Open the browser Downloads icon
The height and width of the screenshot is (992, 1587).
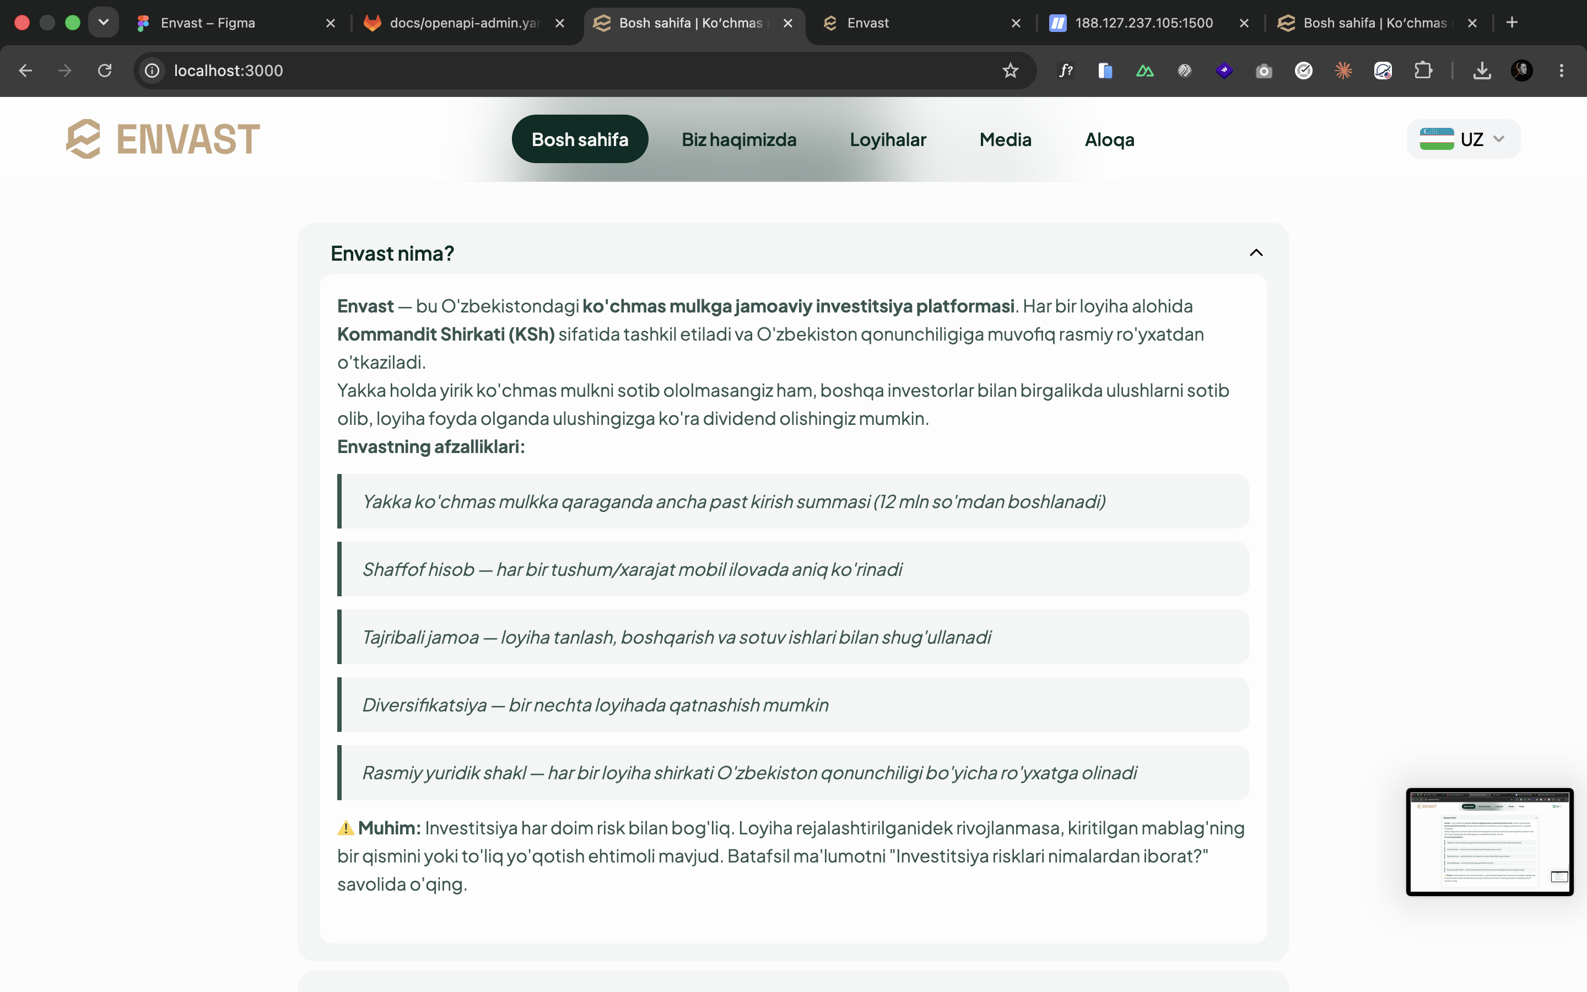pyautogui.click(x=1482, y=70)
